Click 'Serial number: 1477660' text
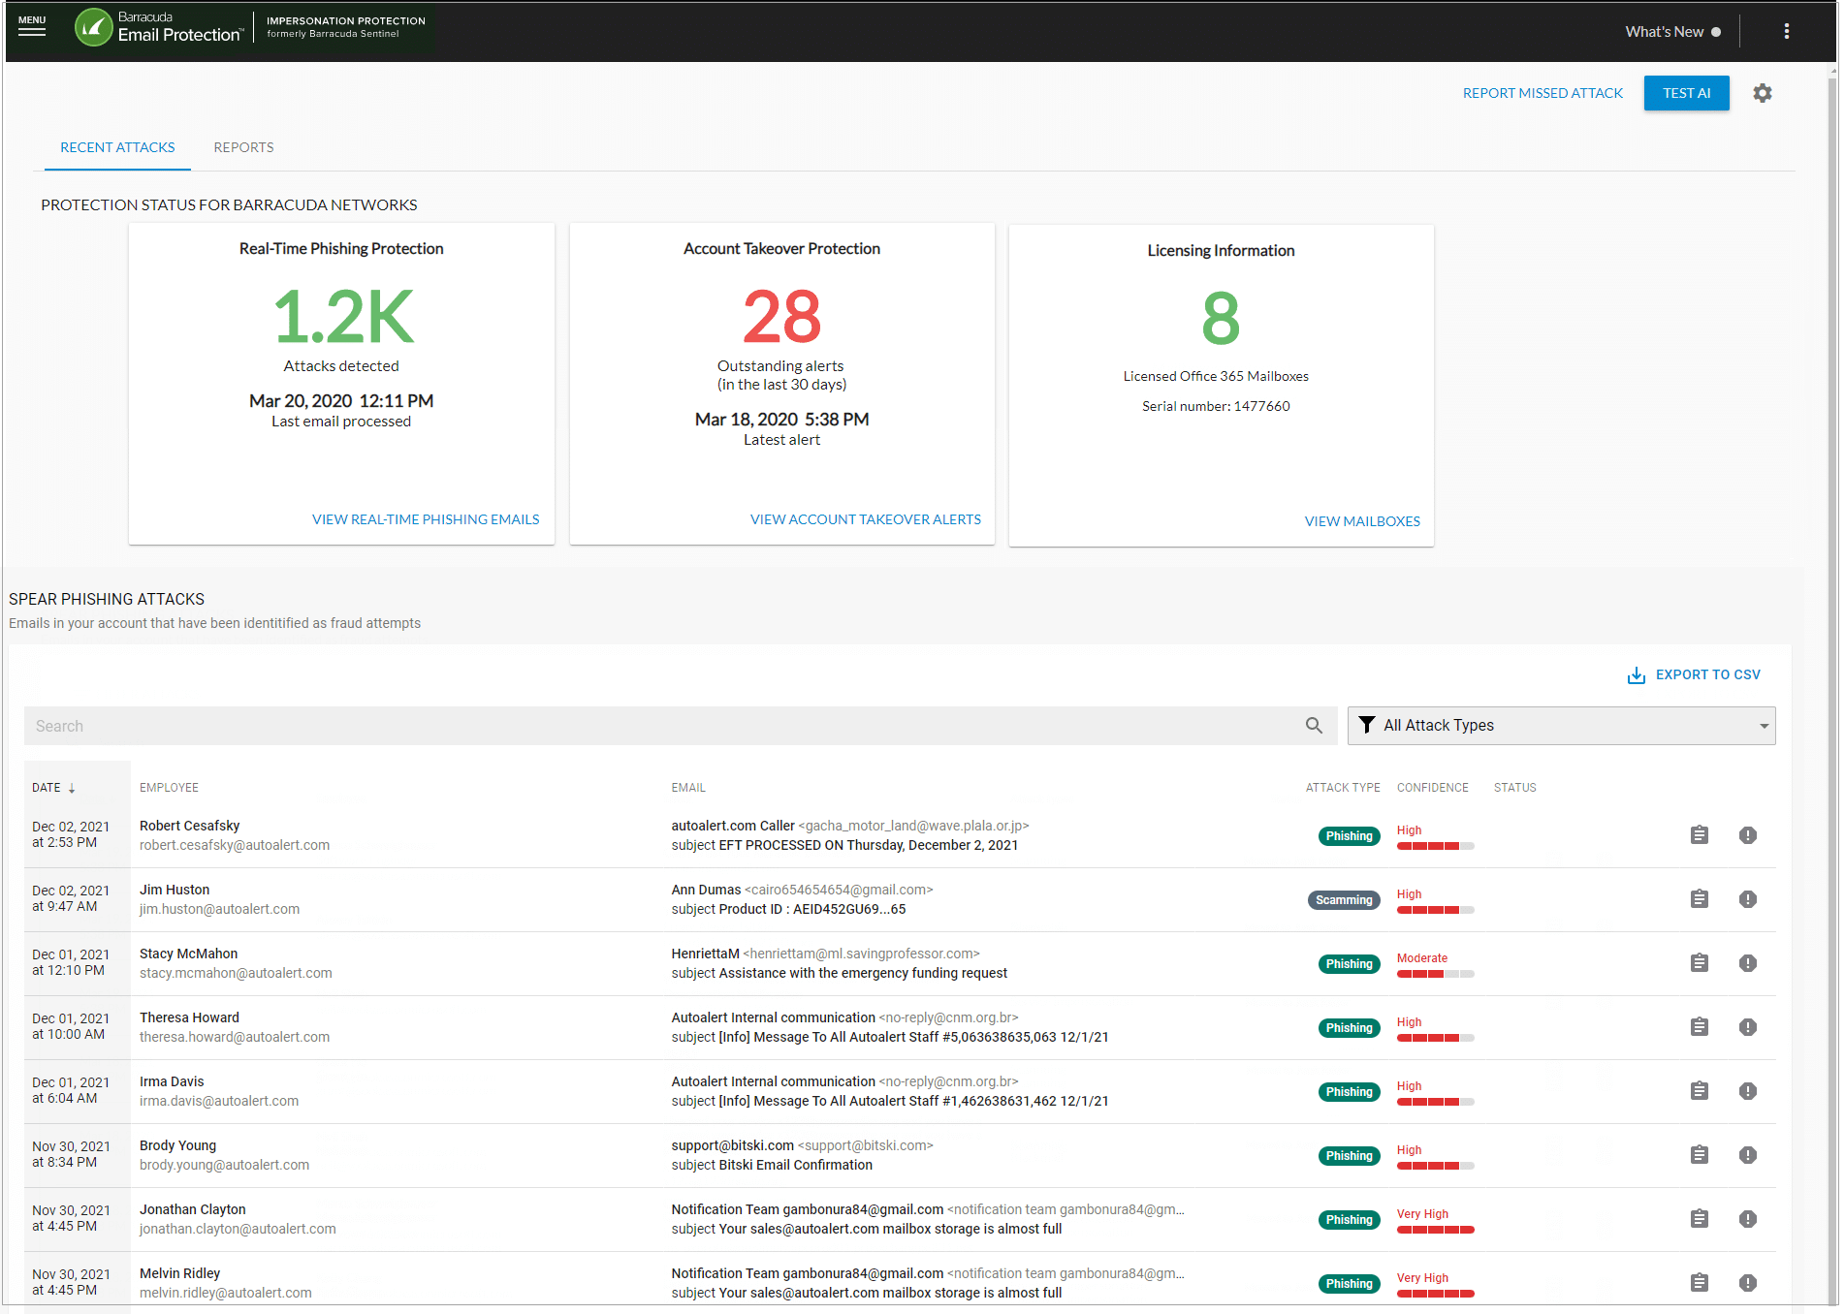Image resolution: width=1845 pixels, height=1314 pixels. coord(1216,406)
